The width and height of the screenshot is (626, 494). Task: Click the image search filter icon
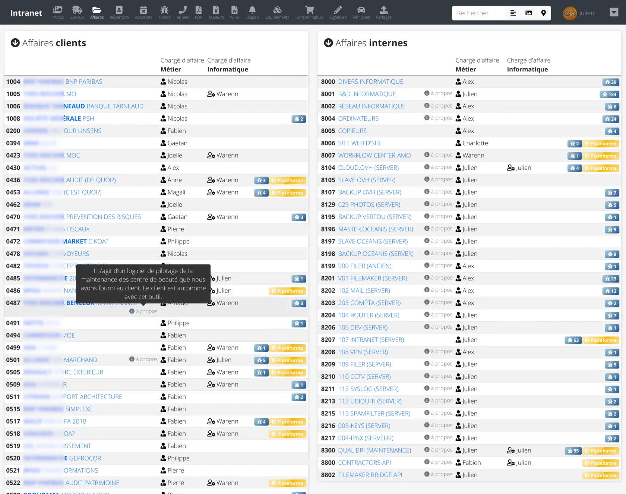(528, 13)
